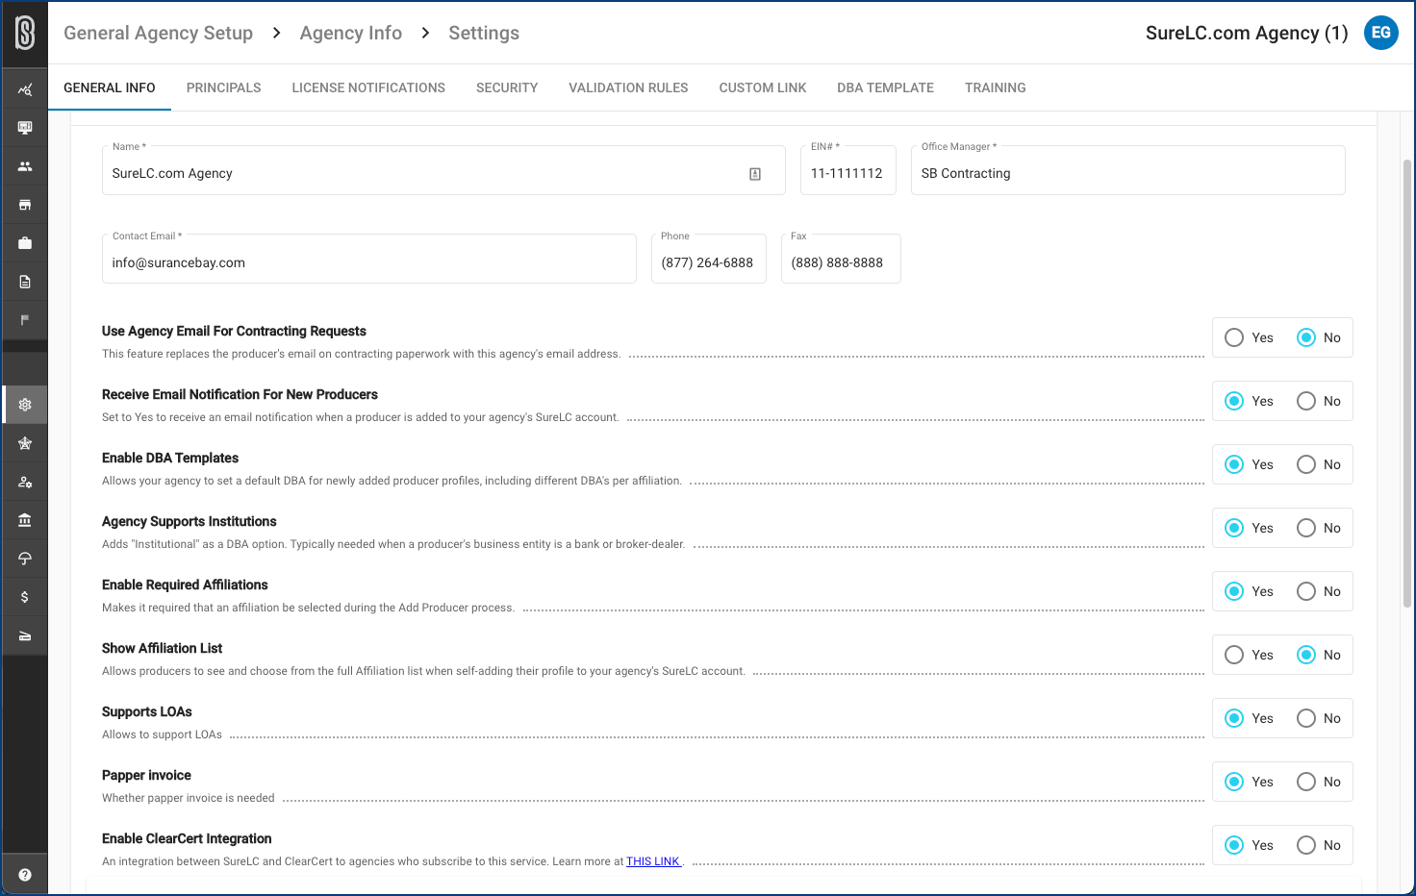Open the Validation Rules tab

tap(628, 87)
